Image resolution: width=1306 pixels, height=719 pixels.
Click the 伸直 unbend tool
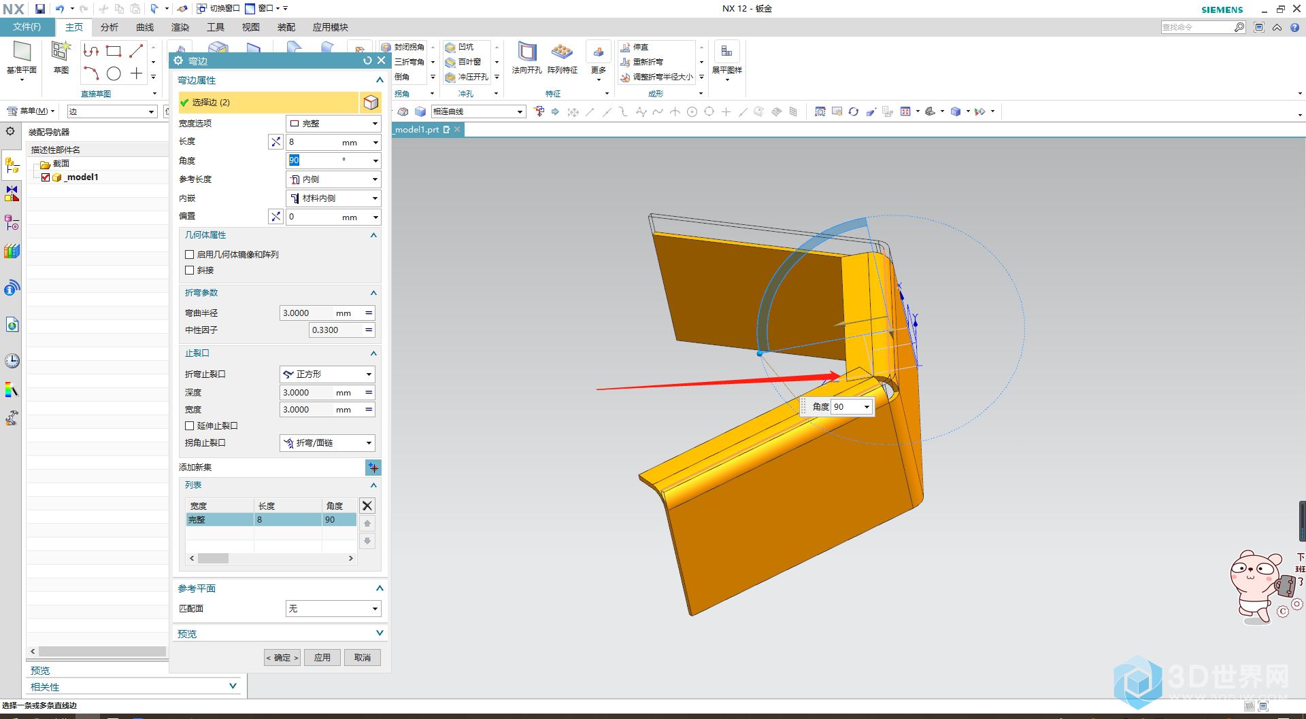click(x=635, y=47)
